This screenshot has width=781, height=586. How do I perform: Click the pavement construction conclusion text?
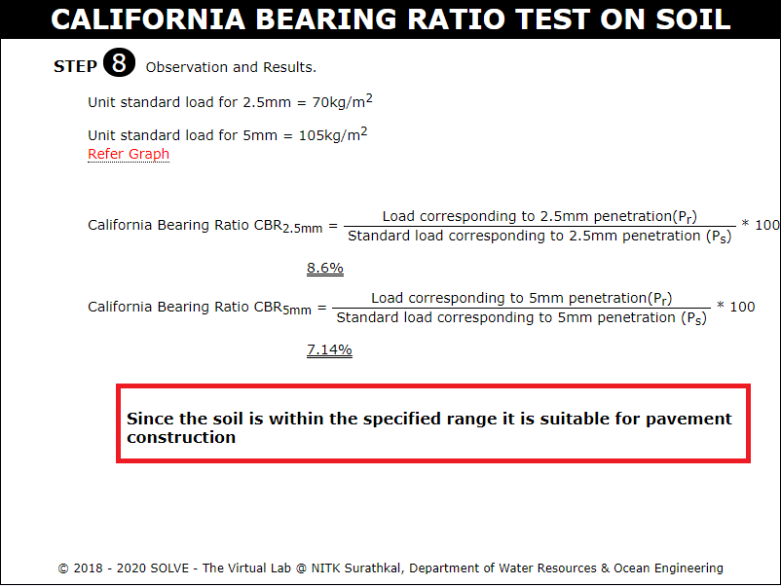[428, 427]
